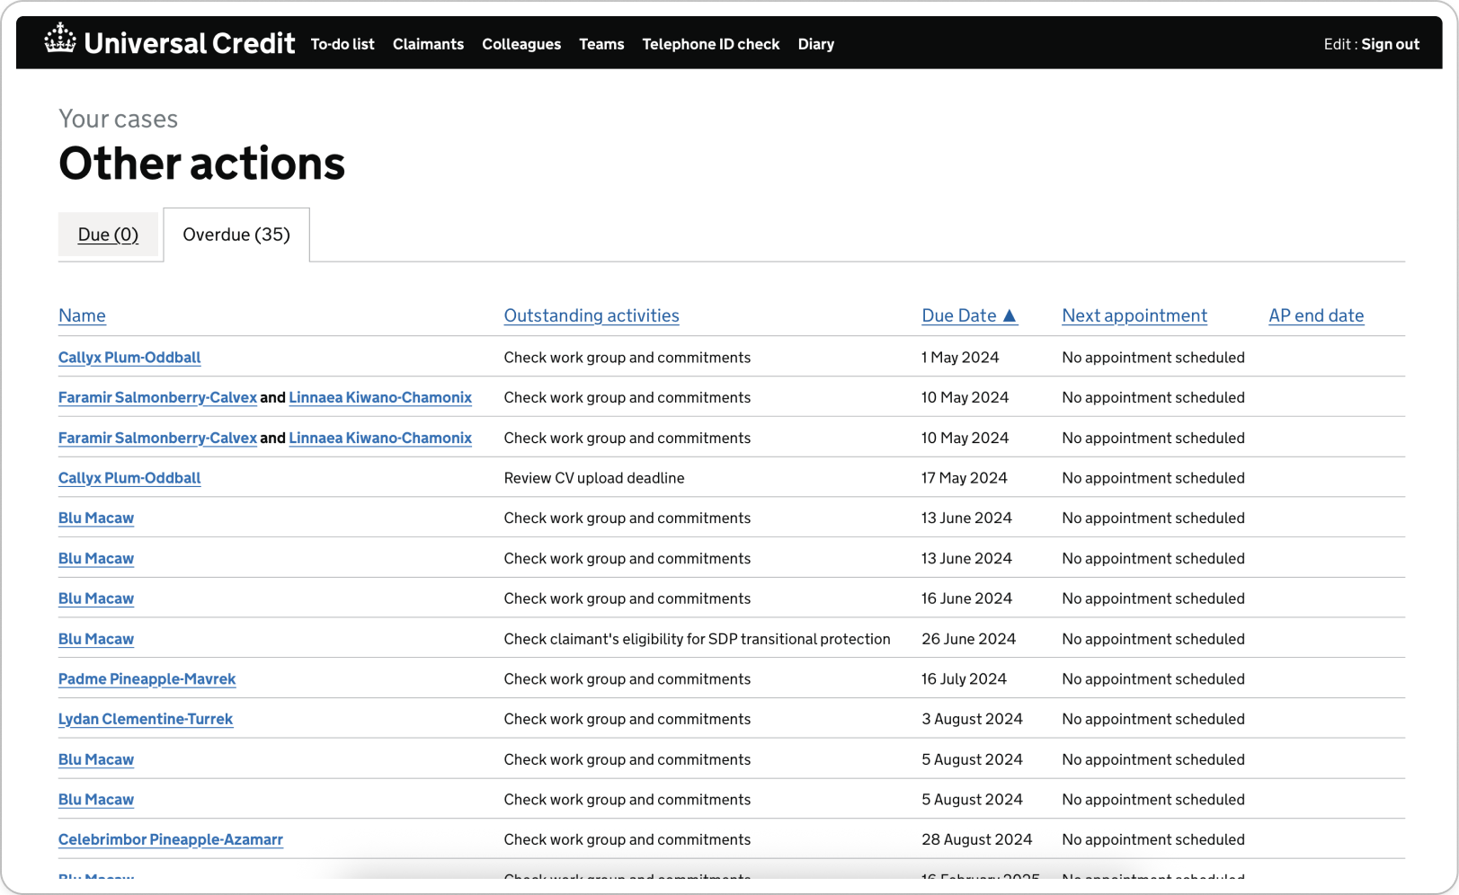The height and width of the screenshot is (895, 1459).
Task: Go to Claimants in the navigation bar
Action: 428,44
